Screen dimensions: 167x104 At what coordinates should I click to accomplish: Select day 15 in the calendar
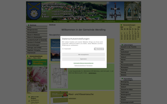click(x=130, y=35)
